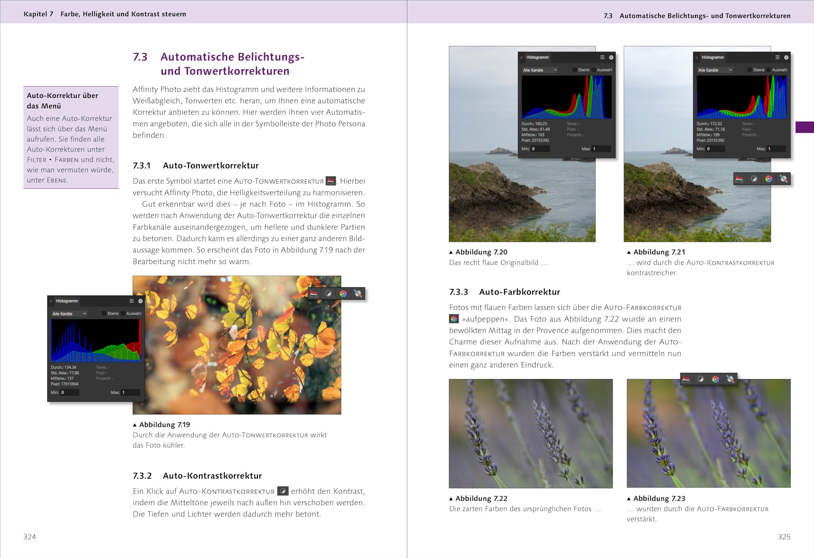Click Auto-Tonwertkorrektur icon in the lavender photo toolbar

(686, 379)
